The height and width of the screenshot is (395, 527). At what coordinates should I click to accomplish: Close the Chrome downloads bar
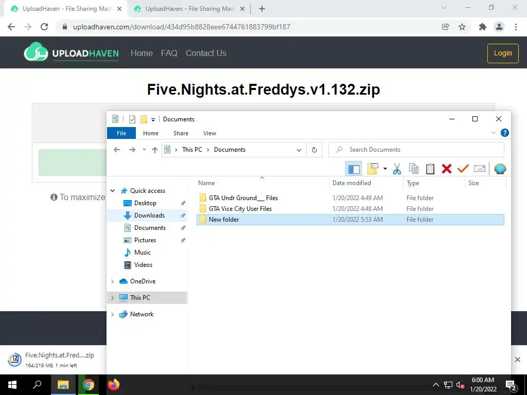coord(518,360)
